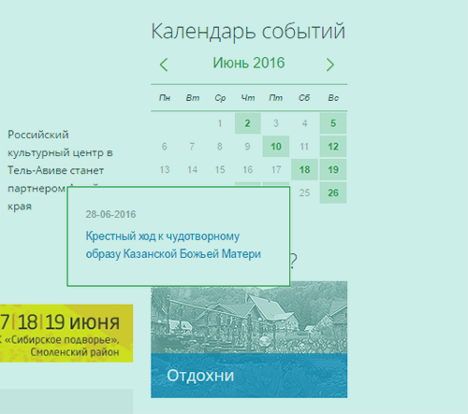Open the Крестный ход event link
This screenshot has width=468, height=414.
point(173,245)
